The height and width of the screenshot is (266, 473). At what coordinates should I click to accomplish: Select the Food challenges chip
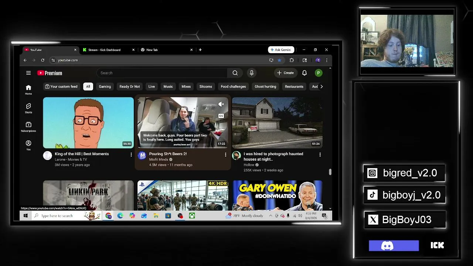[233, 86]
